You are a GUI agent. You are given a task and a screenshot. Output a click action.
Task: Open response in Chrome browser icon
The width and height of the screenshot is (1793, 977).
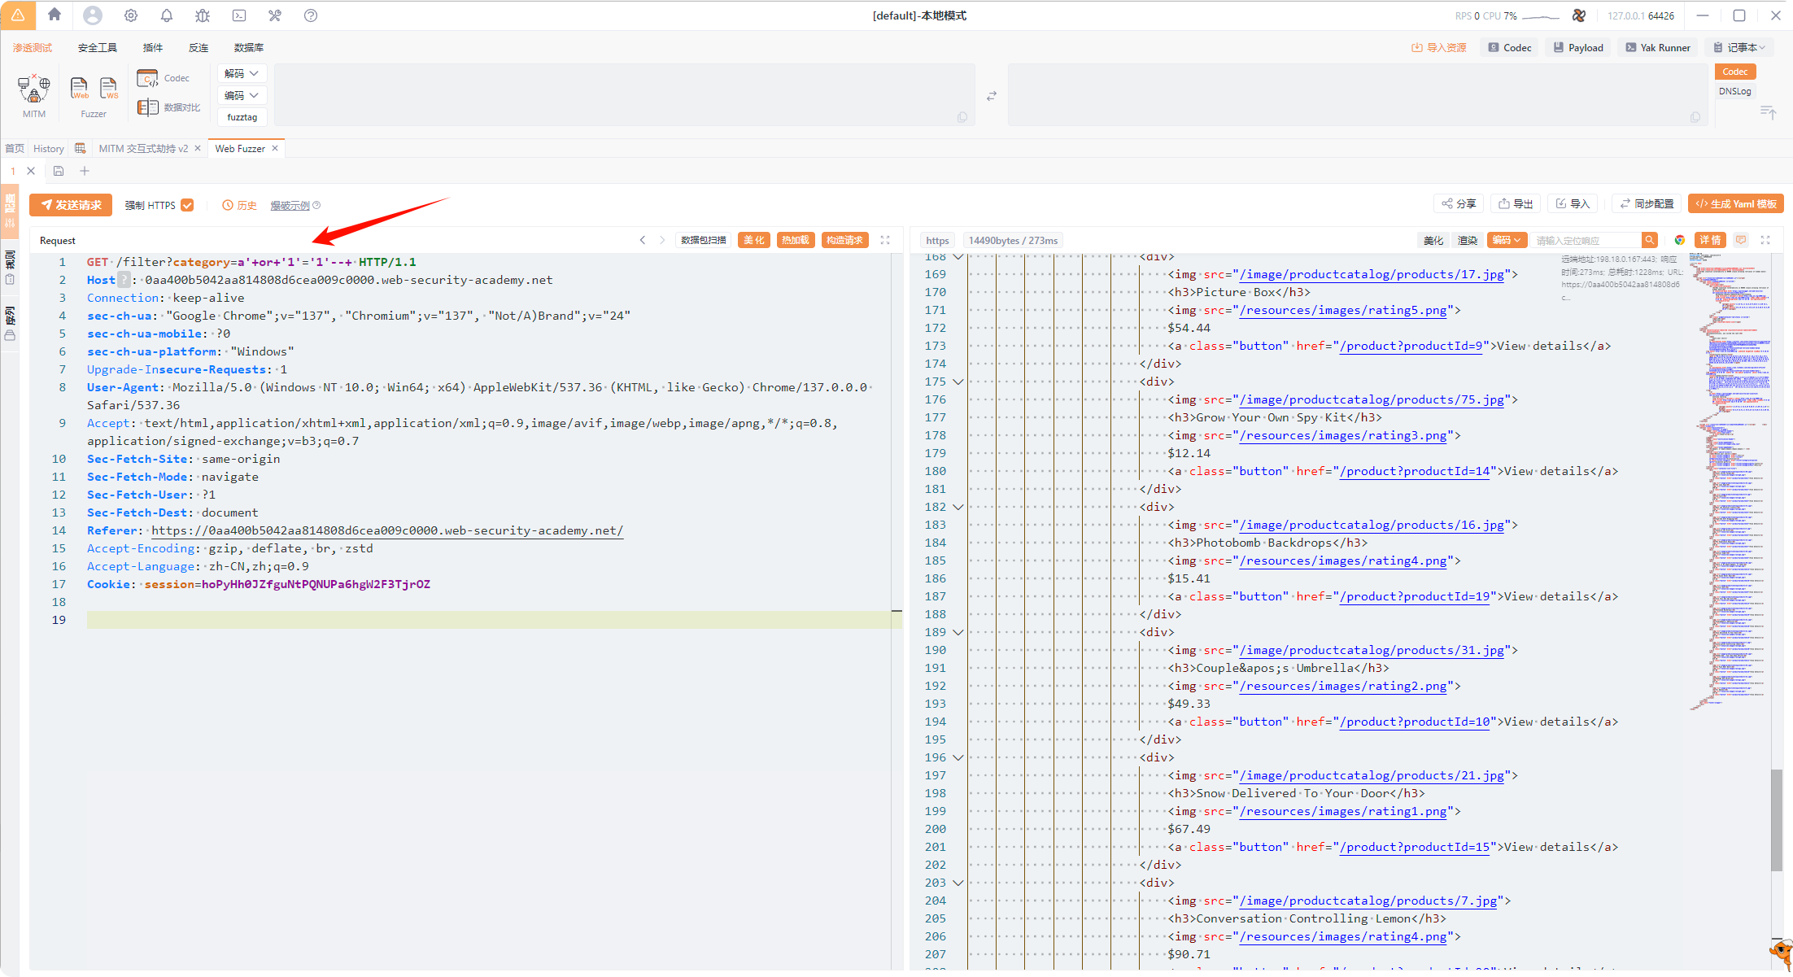click(x=1679, y=240)
